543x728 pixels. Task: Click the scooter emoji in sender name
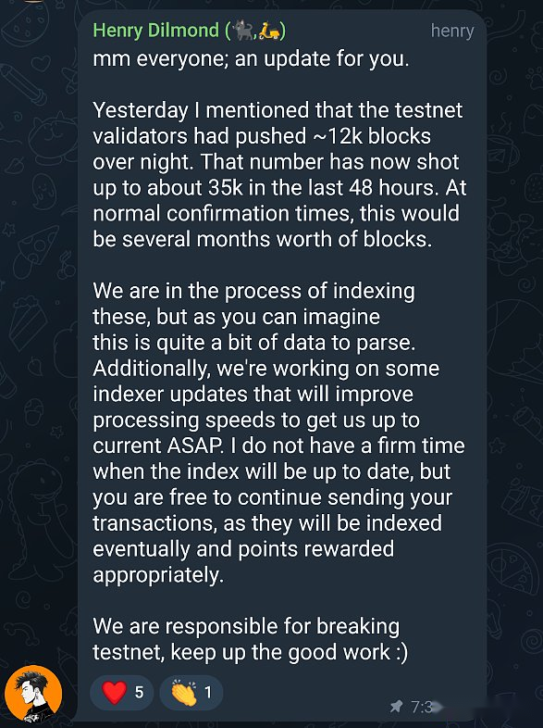point(269,31)
